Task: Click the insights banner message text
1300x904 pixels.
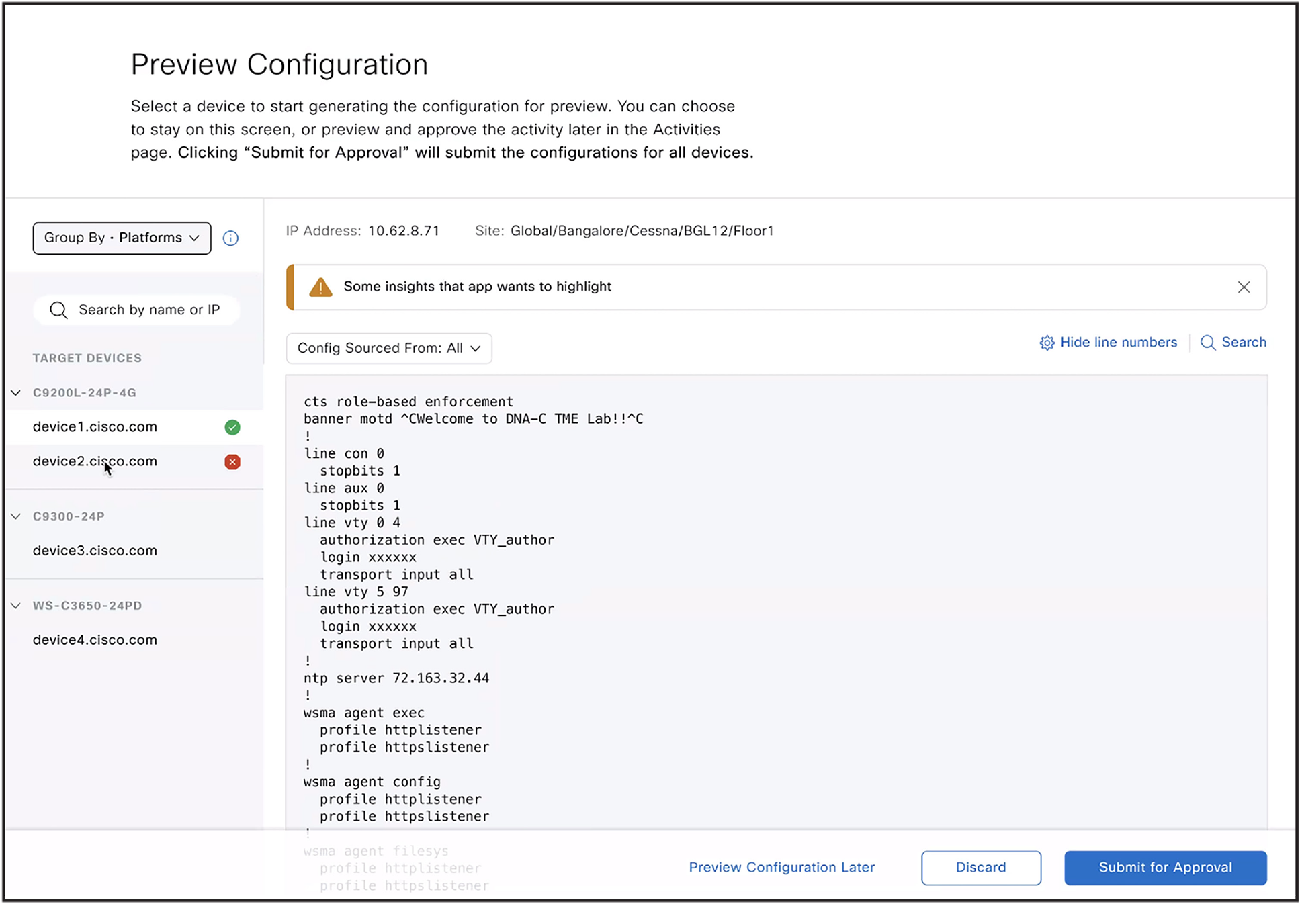Action: [x=478, y=287]
